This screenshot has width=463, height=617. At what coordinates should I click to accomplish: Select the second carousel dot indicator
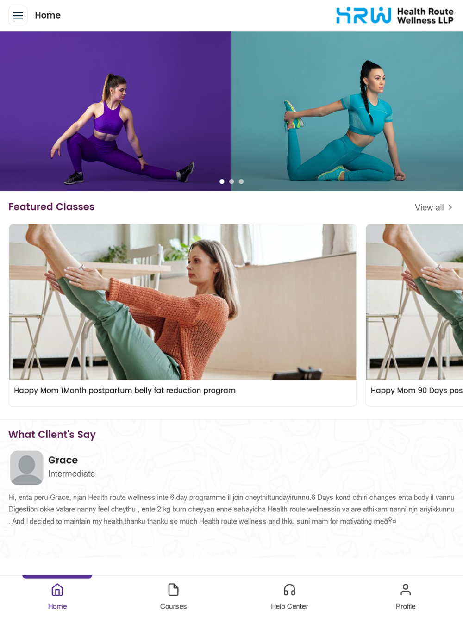231,181
